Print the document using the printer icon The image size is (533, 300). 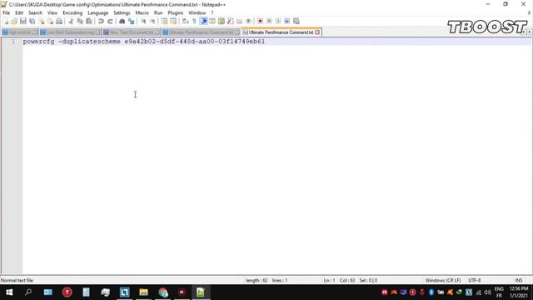click(59, 21)
